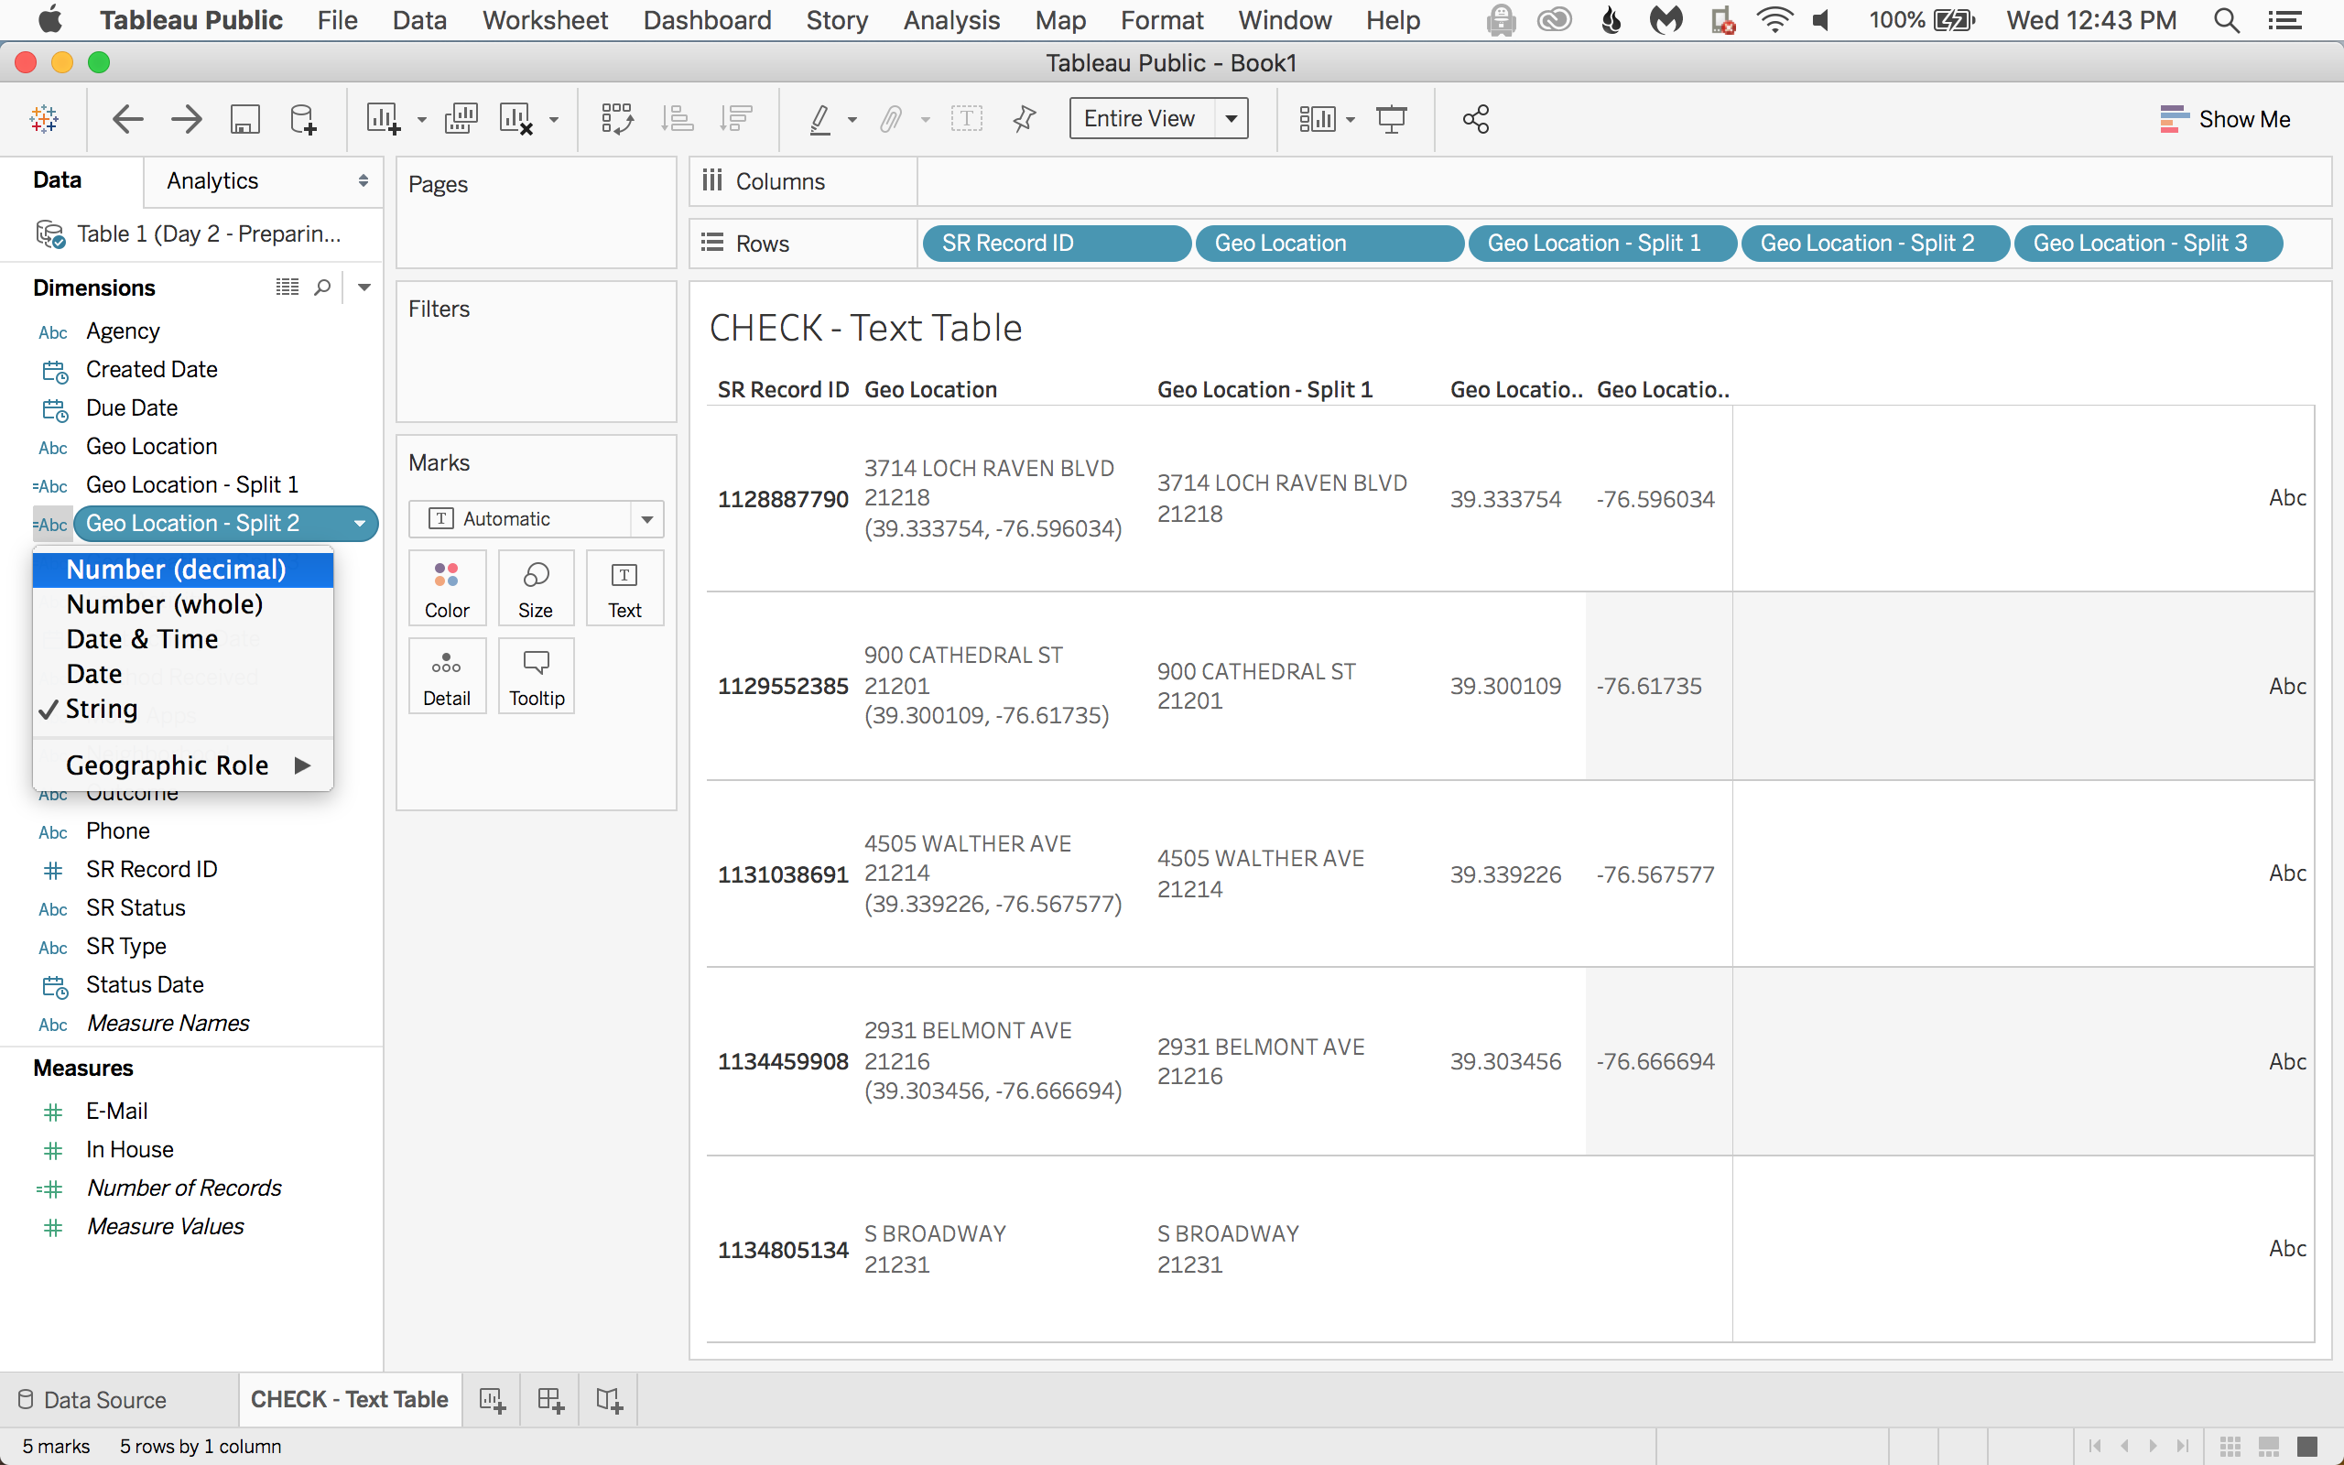2344x1465 pixels.
Task: Open the new worksheet icon dropdown arrow
Action: tap(421, 121)
